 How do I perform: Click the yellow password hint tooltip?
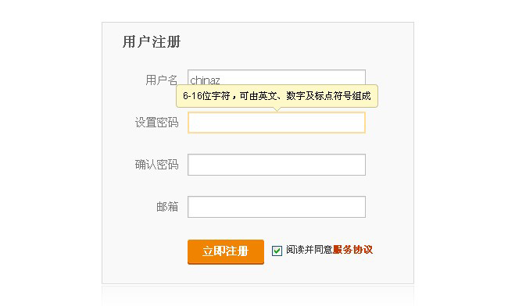tap(277, 96)
